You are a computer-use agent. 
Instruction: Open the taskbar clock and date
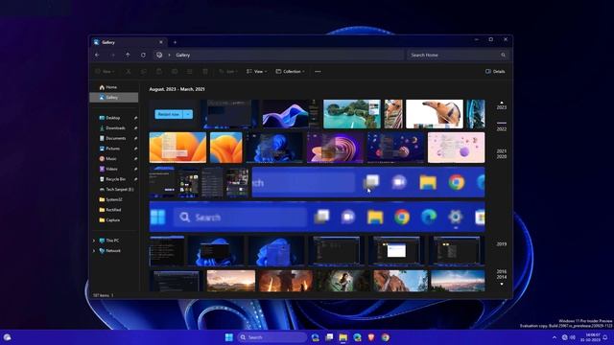590,337
